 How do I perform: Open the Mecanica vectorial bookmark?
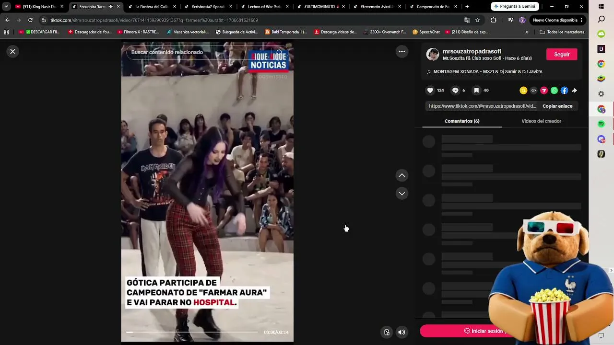[188, 32]
